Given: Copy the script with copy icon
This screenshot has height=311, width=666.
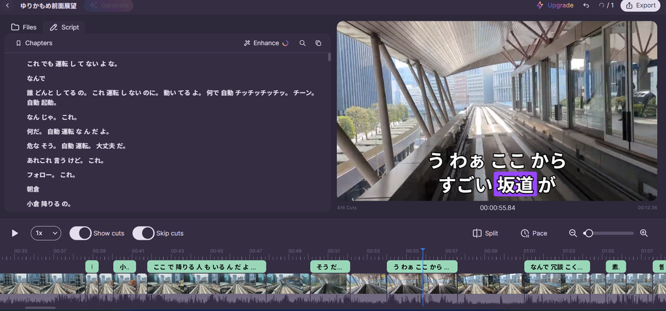Looking at the screenshot, I should [318, 43].
